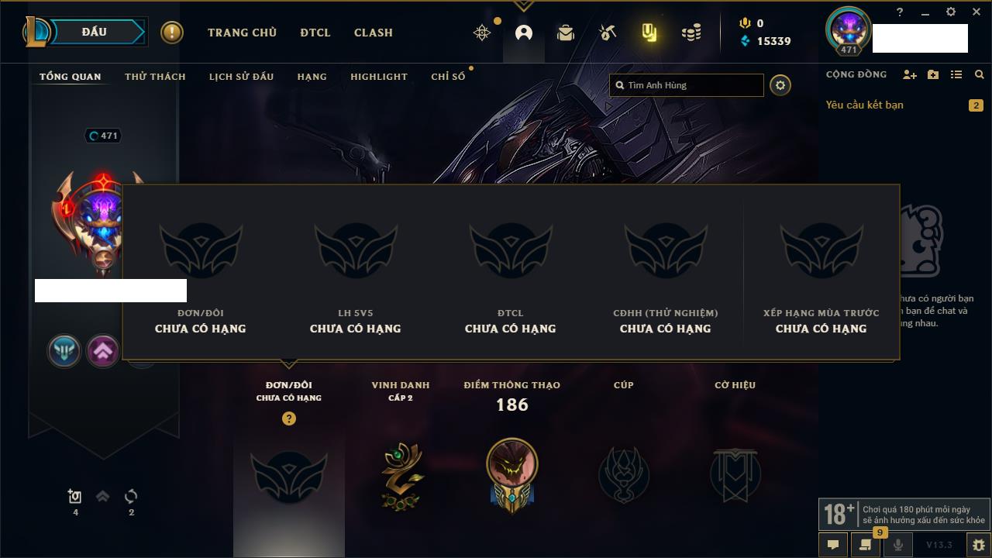
Task: Open the champion search settings gear
Action: (780, 85)
